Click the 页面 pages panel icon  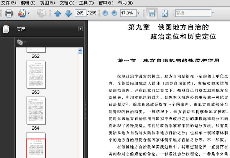pos(6,29)
